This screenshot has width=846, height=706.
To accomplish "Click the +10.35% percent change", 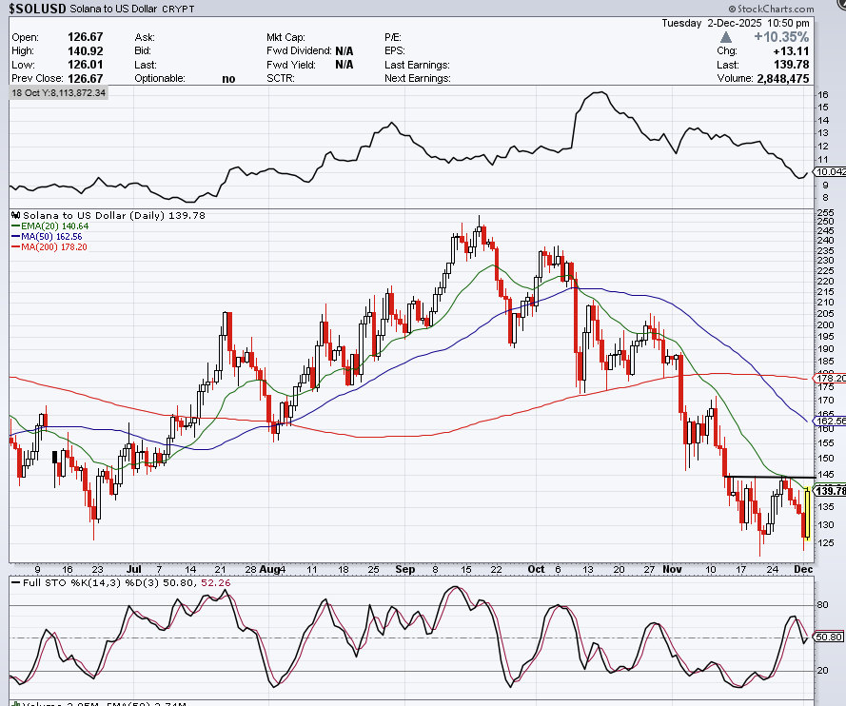I will (x=781, y=37).
